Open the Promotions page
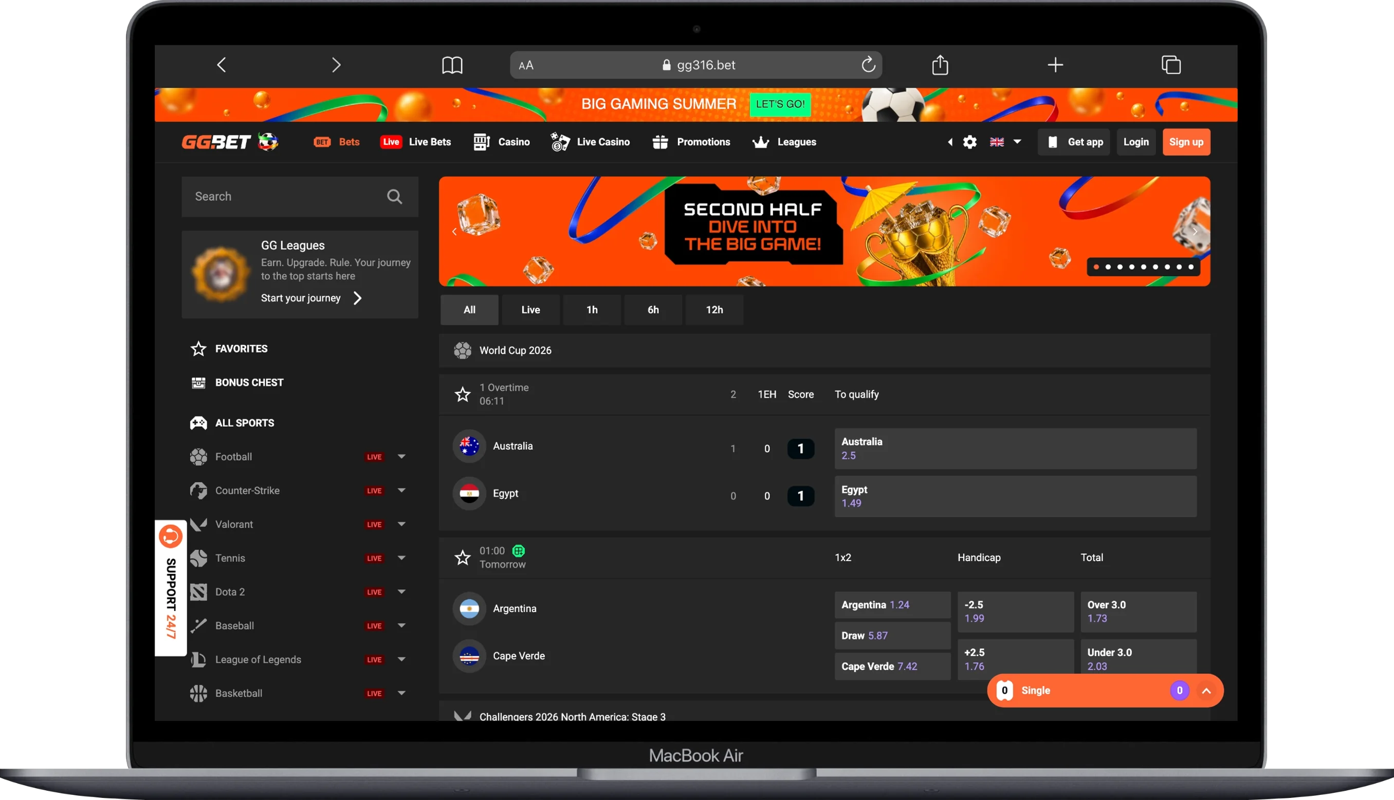This screenshot has height=800, width=1394. (x=691, y=142)
